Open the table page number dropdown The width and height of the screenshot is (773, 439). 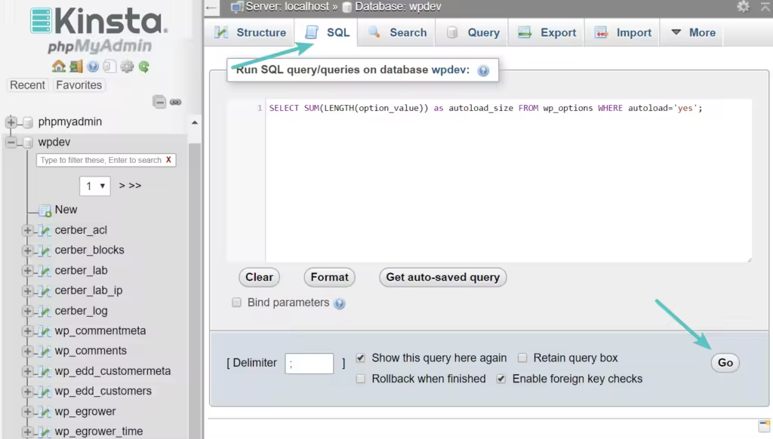tap(94, 186)
